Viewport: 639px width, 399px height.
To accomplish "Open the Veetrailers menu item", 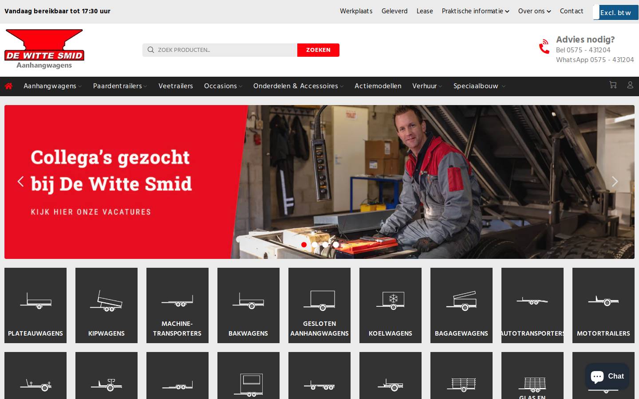I will point(176,86).
